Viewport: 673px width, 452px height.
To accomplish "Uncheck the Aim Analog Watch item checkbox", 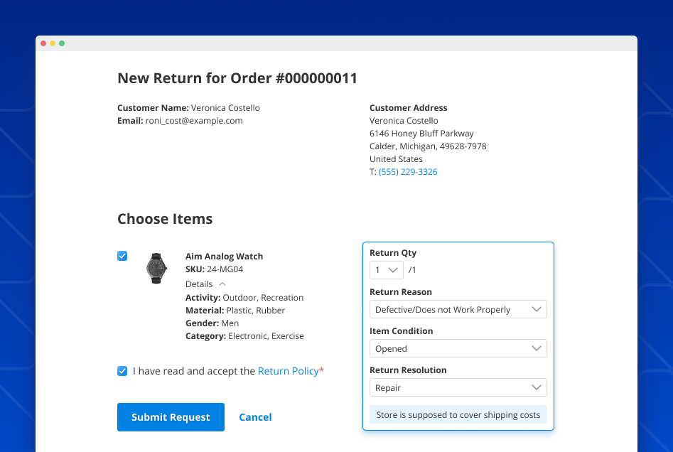I will [122, 256].
